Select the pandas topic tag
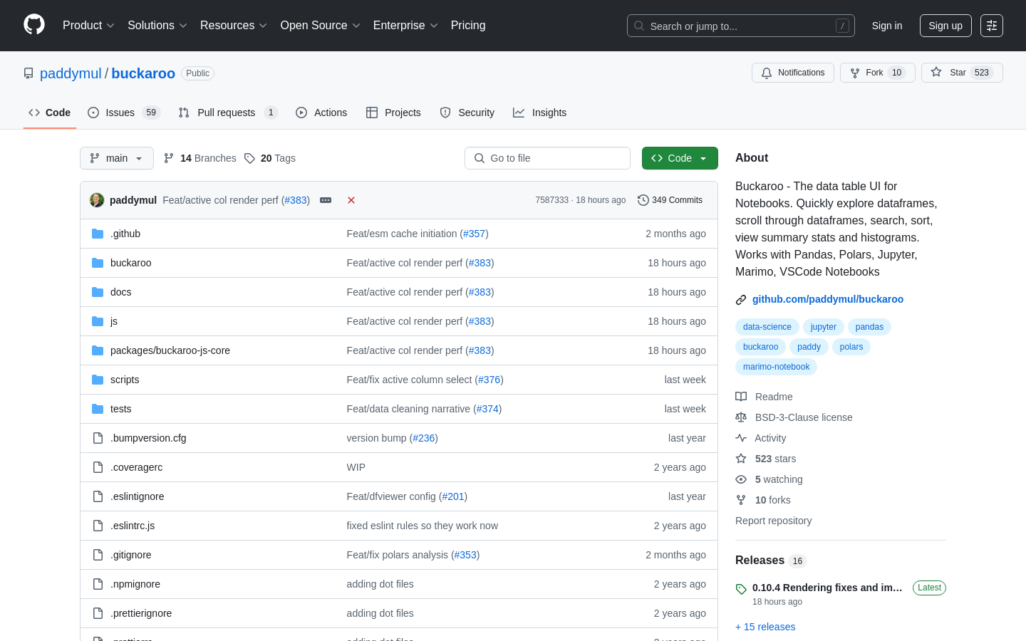The width and height of the screenshot is (1026, 641). pyautogui.click(x=869, y=327)
